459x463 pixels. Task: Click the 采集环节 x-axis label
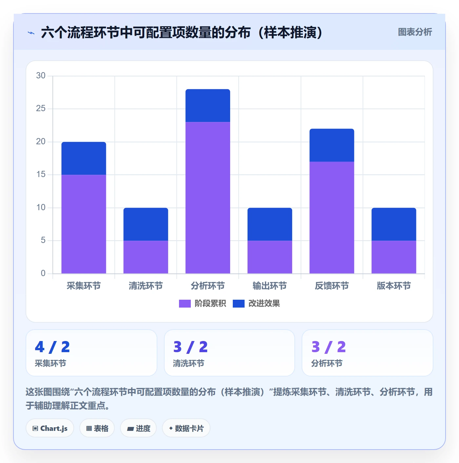tap(84, 286)
